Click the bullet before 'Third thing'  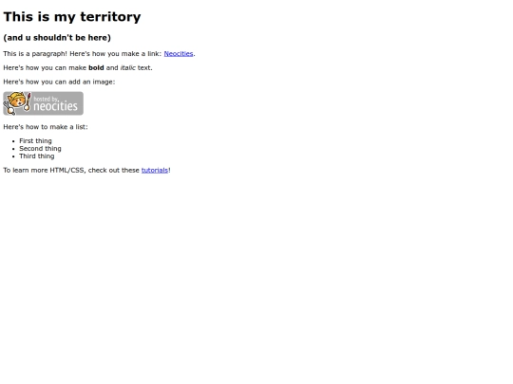13,156
